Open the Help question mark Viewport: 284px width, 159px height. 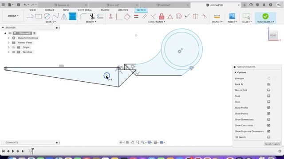click(x=270, y=5)
